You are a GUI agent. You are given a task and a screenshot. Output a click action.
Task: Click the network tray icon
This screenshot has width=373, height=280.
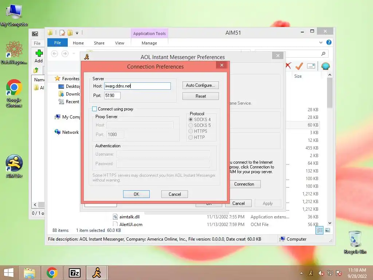tap(330, 273)
